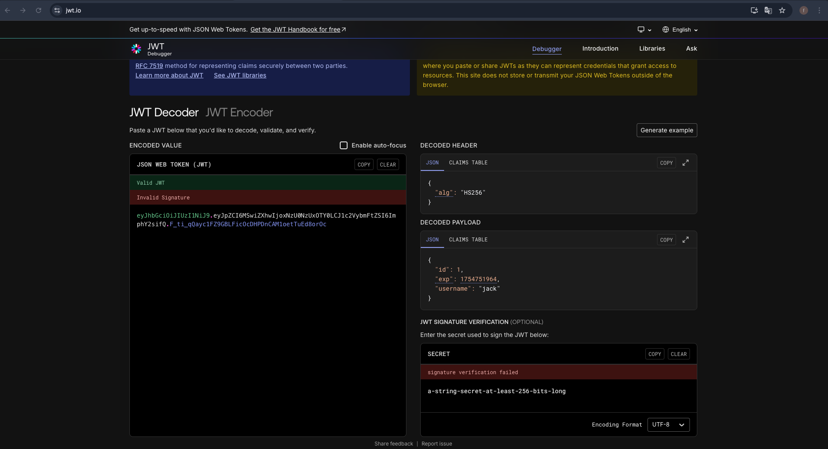Viewport: 828px width, 449px height.
Task: Open the Ask nav item
Action: coord(691,48)
